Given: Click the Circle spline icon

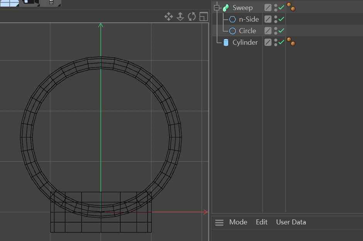Looking at the screenshot, I should point(232,31).
